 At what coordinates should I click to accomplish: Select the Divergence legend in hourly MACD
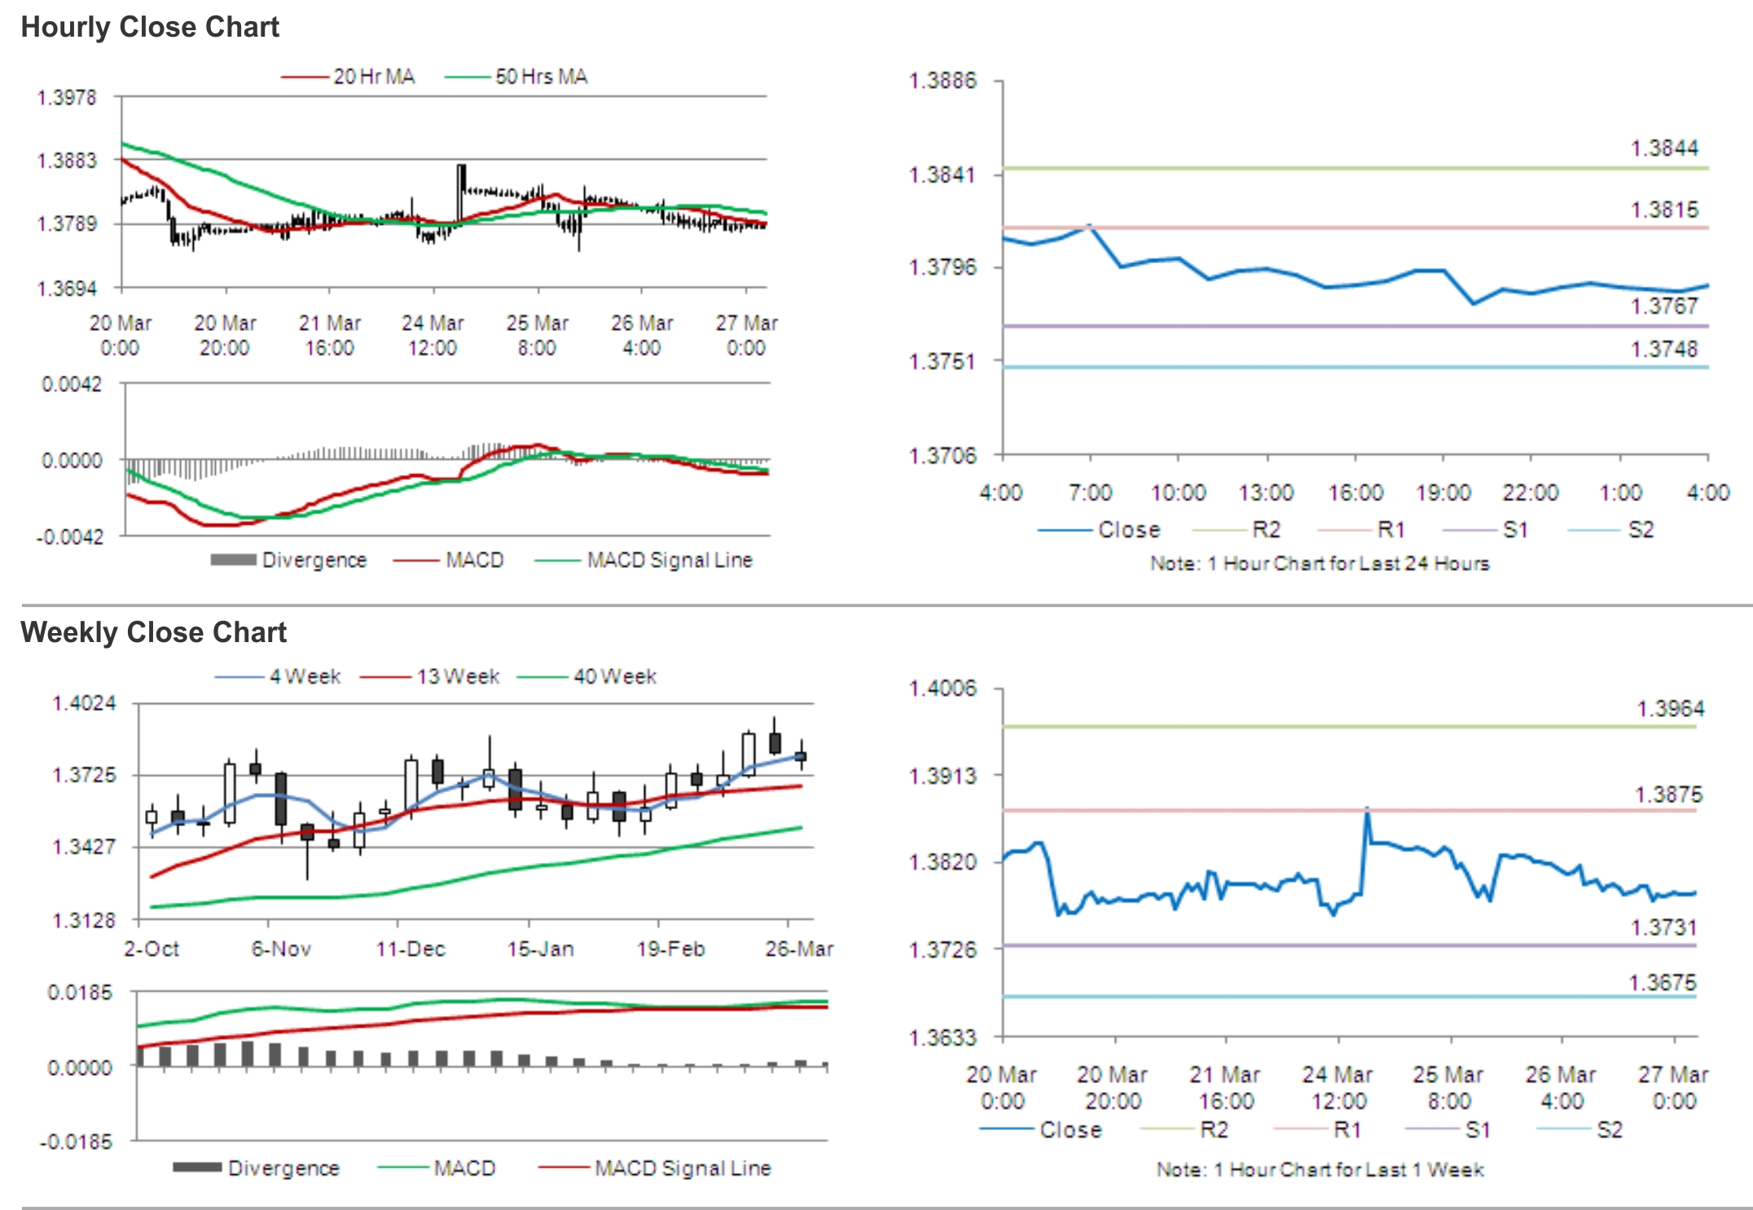point(289,560)
